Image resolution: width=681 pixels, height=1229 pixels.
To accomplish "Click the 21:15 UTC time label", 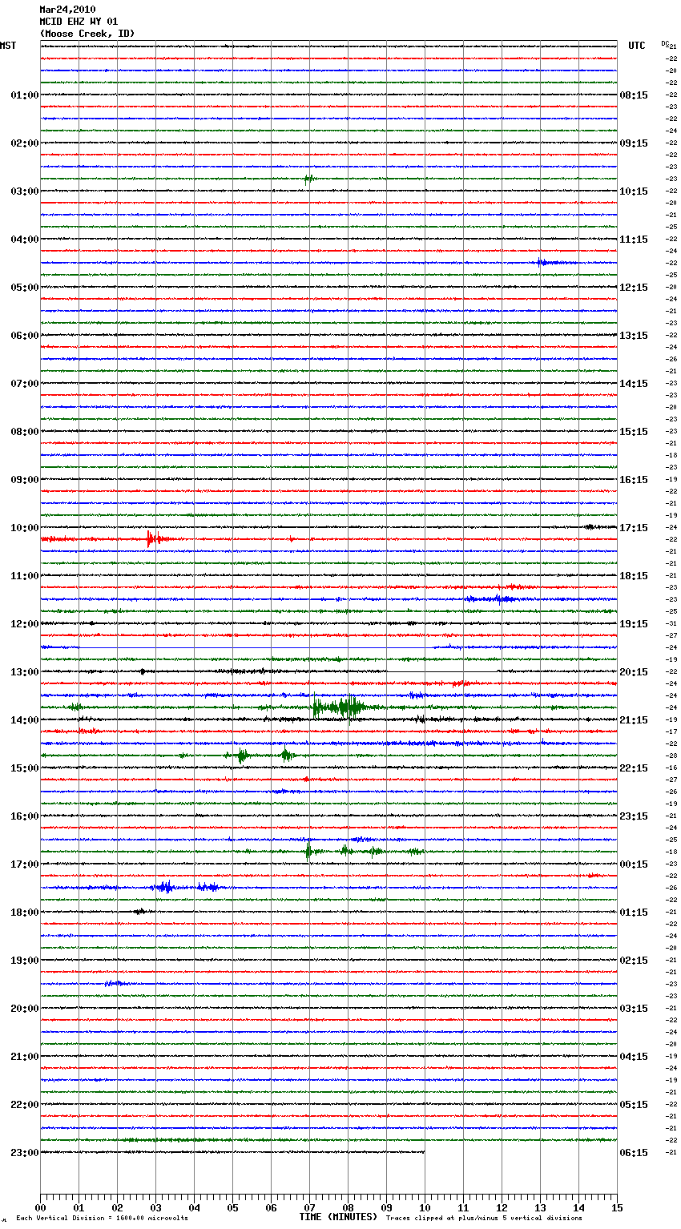I will point(634,719).
